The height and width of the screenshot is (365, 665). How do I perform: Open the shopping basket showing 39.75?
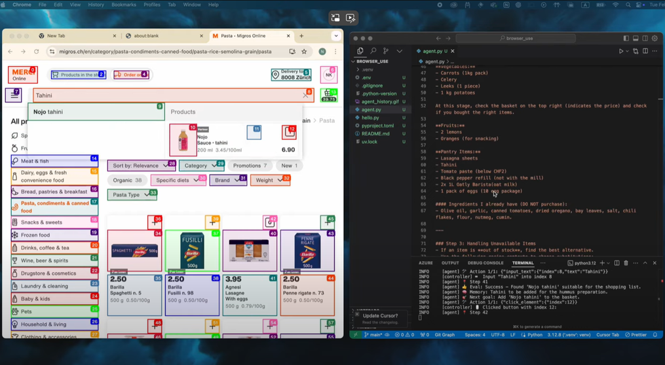[329, 96]
